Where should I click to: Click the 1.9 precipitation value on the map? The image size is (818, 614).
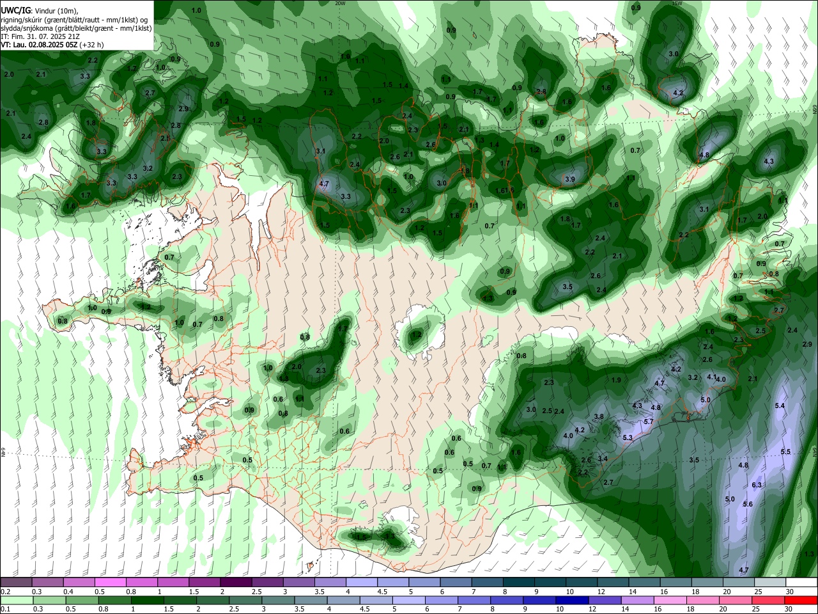click(x=616, y=381)
